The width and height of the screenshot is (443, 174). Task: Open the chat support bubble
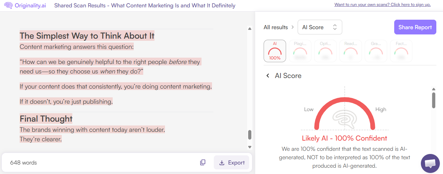pos(430,163)
